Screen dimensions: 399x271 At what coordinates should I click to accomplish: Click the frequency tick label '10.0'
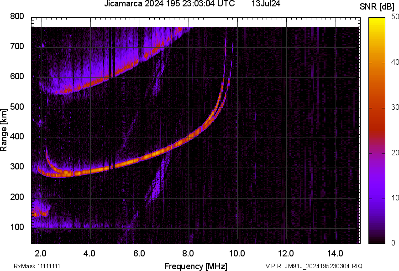(237, 254)
